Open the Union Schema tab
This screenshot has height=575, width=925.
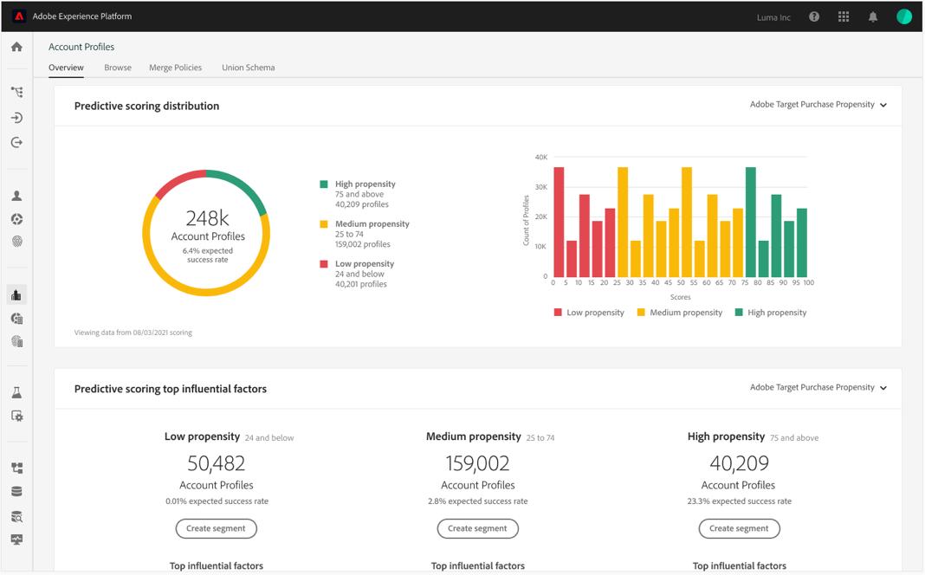[x=249, y=68]
